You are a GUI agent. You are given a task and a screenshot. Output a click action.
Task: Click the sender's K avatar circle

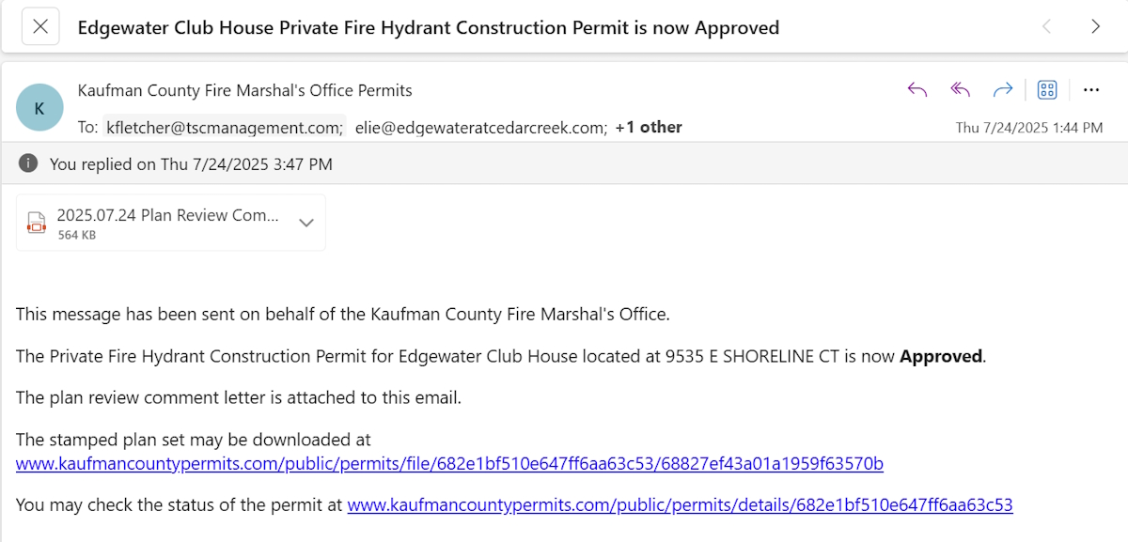(x=39, y=108)
